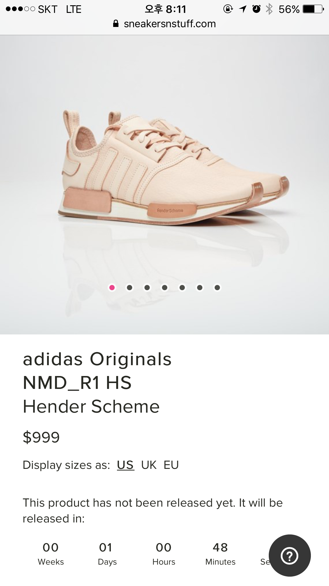
Task: Switch size display to EU
Action: 171,465
